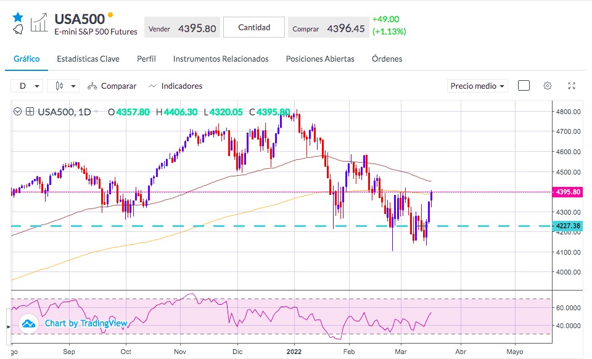Click the small arrow left of RSI pane
Viewport: 592px width, 359px height.
(8, 326)
